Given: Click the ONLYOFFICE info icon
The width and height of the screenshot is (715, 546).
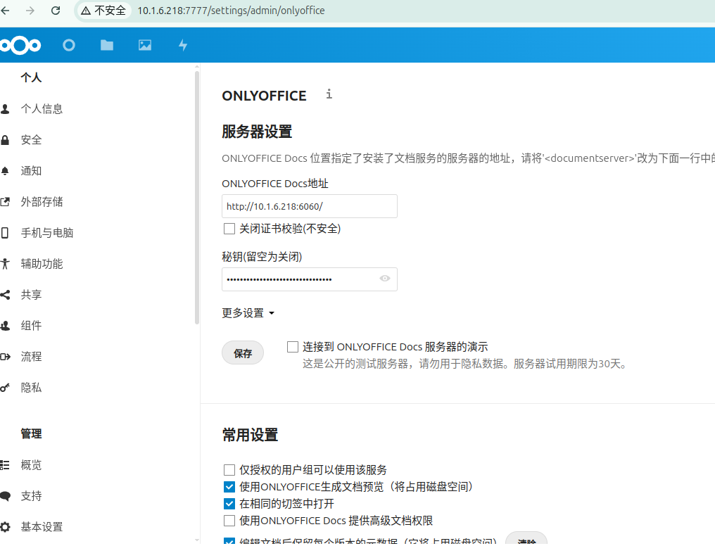Looking at the screenshot, I should click(x=329, y=94).
